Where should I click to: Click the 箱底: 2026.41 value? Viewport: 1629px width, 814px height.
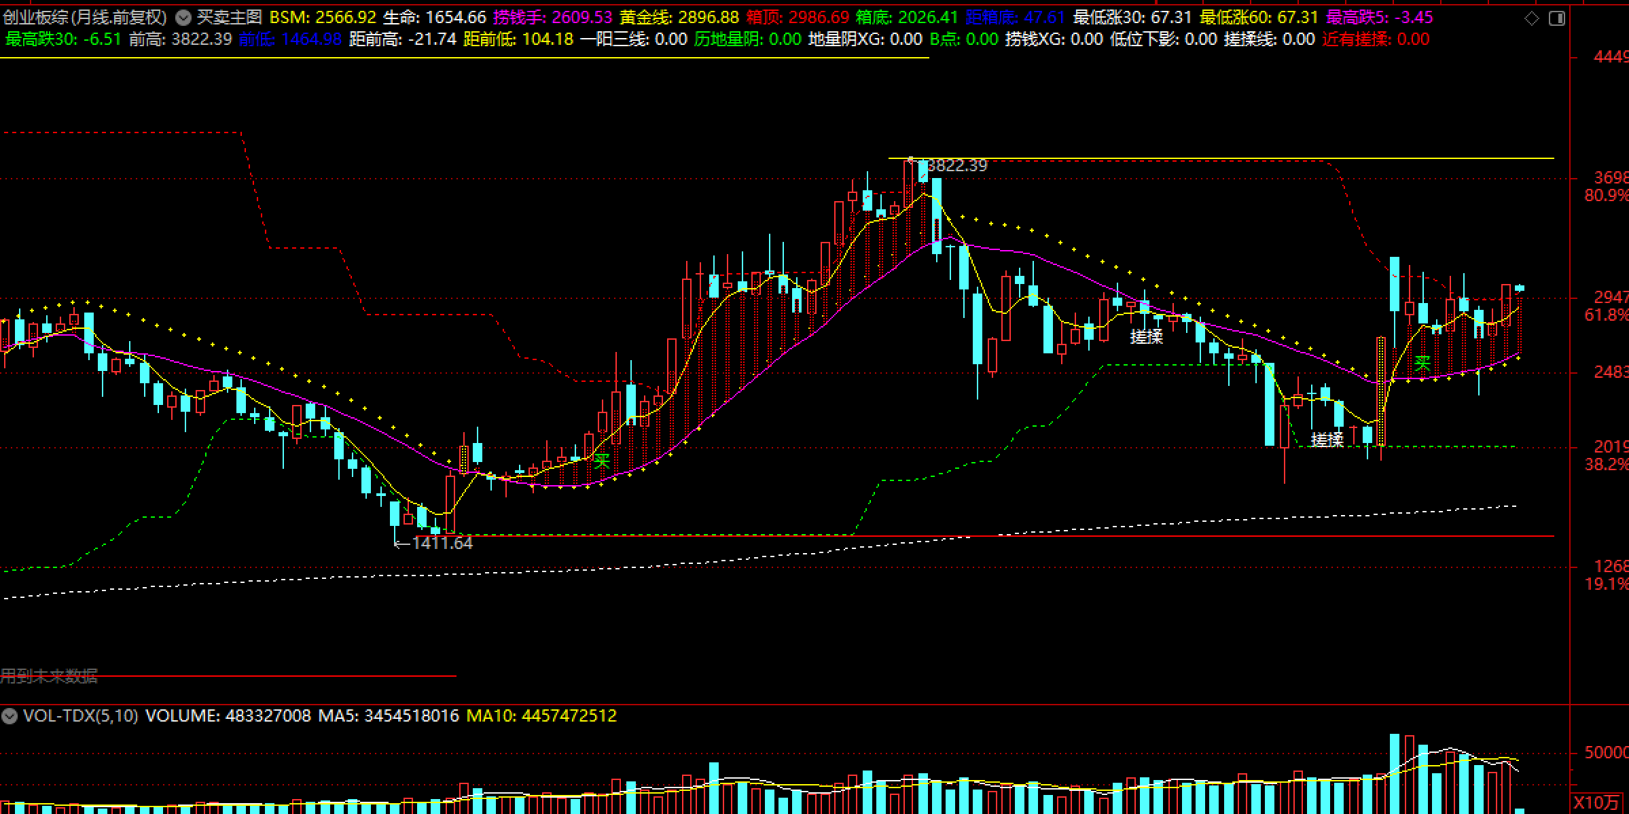point(908,17)
